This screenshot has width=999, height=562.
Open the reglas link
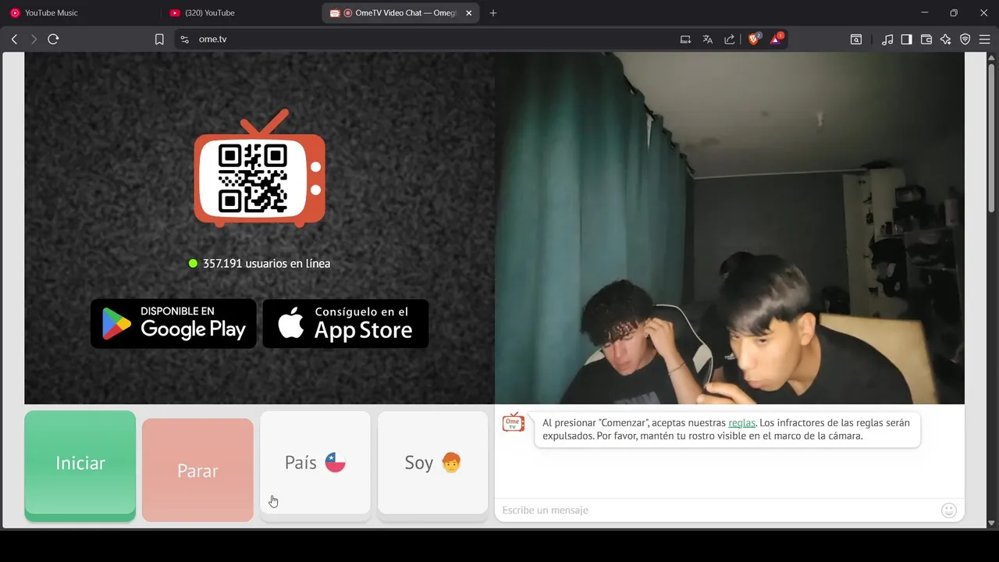point(741,422)
